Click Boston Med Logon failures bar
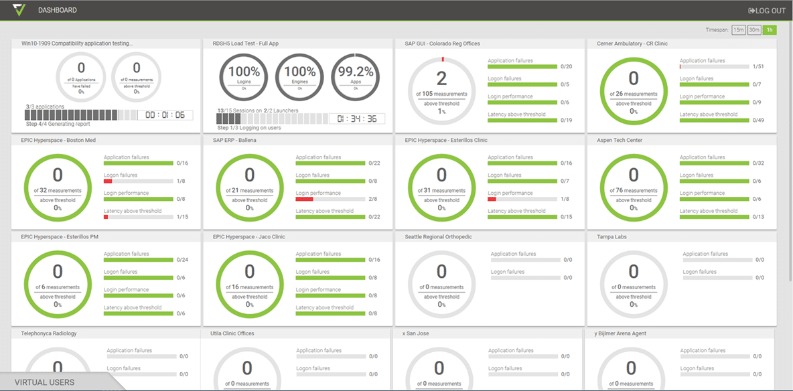793x391 pixels. (x=138, y=181)
